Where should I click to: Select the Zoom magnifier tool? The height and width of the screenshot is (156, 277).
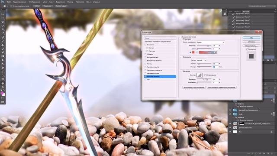tap(3, 87)
